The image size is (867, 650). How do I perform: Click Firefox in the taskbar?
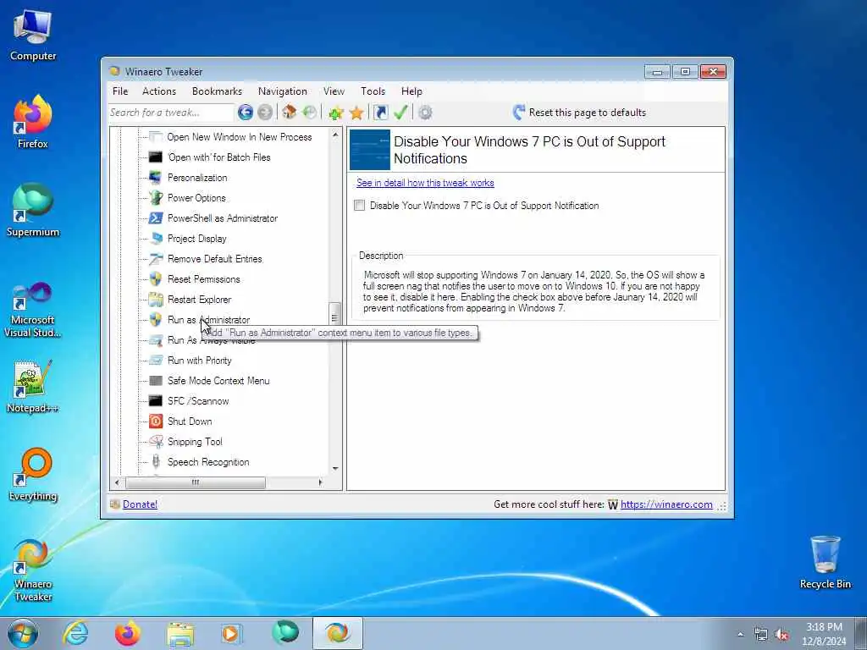click(128, 633)
